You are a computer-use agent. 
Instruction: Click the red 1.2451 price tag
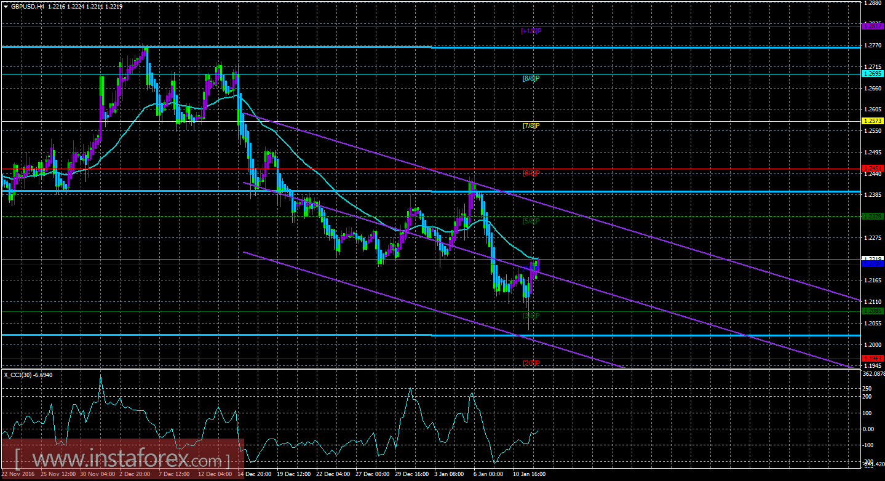[x=873, y=169]
